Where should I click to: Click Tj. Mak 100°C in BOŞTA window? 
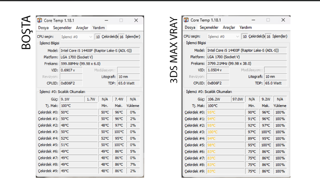[x=79, y=106]
